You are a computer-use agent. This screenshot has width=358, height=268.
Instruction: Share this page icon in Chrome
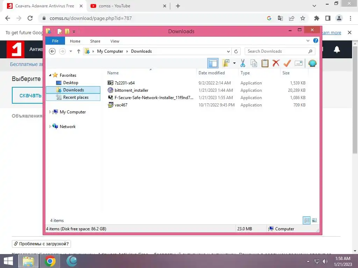[291, 18]
